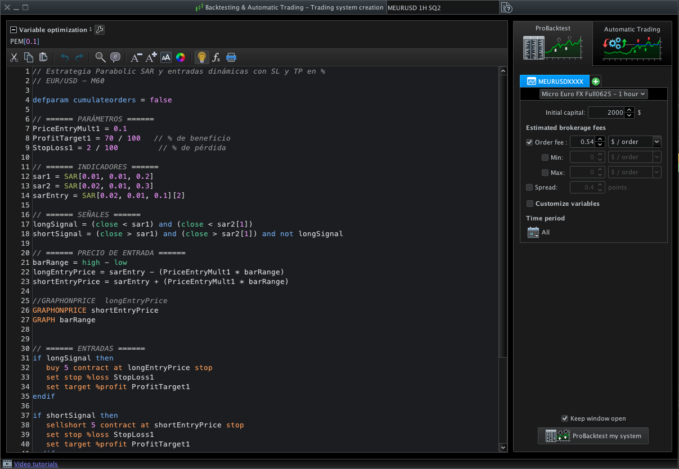Click the scissors Cut icon
679x469 pixels.
coord(14,57)
